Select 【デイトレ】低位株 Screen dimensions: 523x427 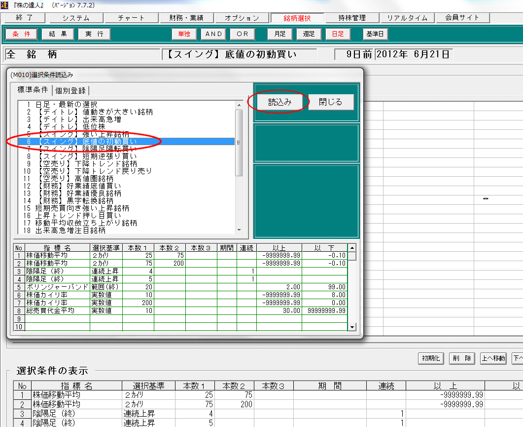(126, 127)
